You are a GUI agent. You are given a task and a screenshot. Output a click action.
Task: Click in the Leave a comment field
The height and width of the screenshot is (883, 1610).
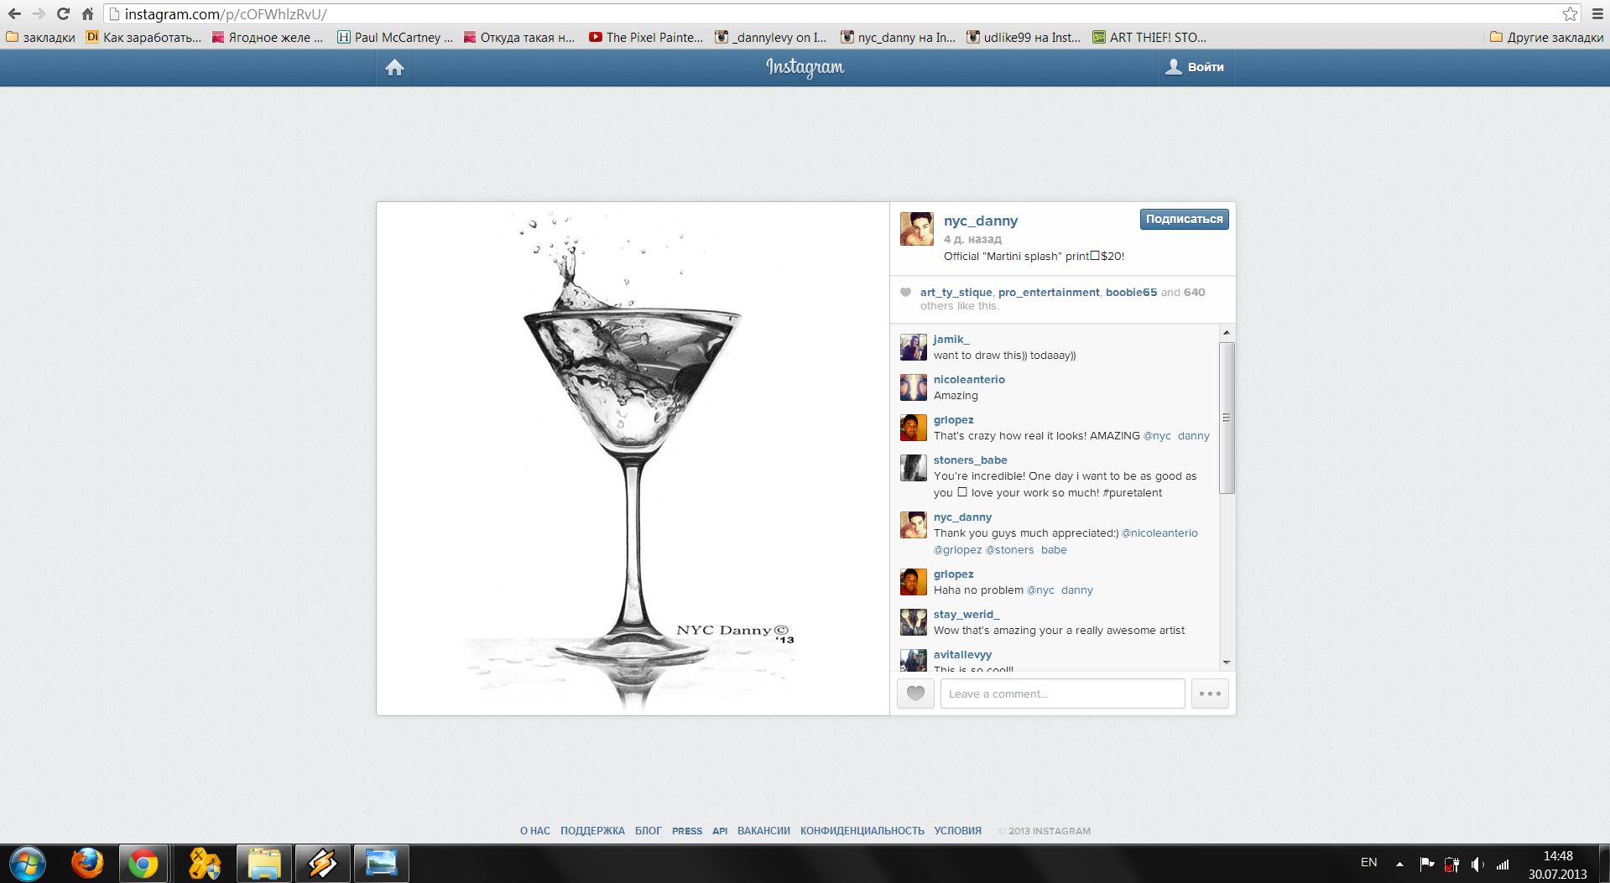point(1062,693)
